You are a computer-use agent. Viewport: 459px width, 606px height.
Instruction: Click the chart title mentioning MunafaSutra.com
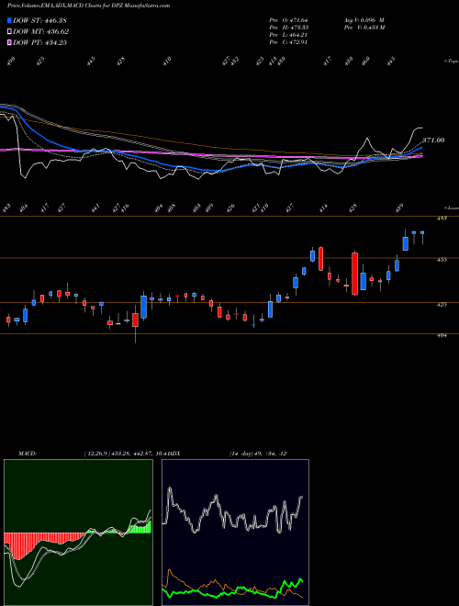(89, 6)
